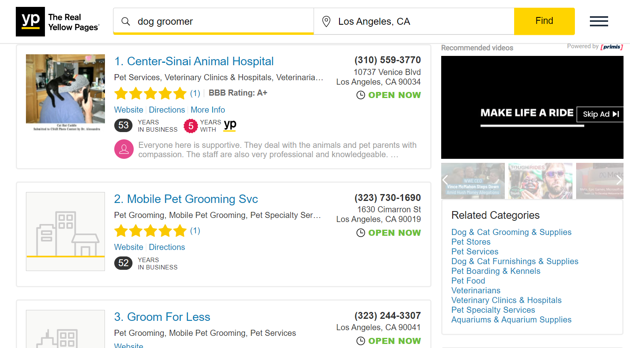Click the location pin icon
Viewport: 630px width, 348px height.
[326, 21]
